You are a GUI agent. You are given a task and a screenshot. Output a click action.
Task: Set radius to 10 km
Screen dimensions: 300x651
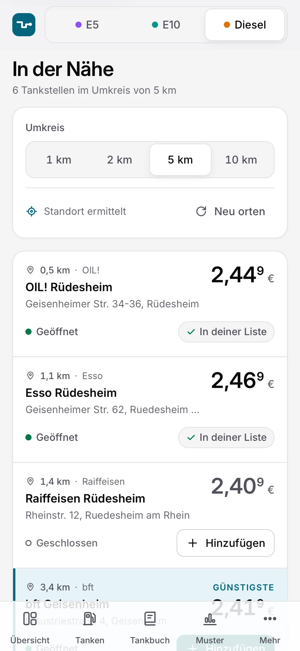point(241,160)
